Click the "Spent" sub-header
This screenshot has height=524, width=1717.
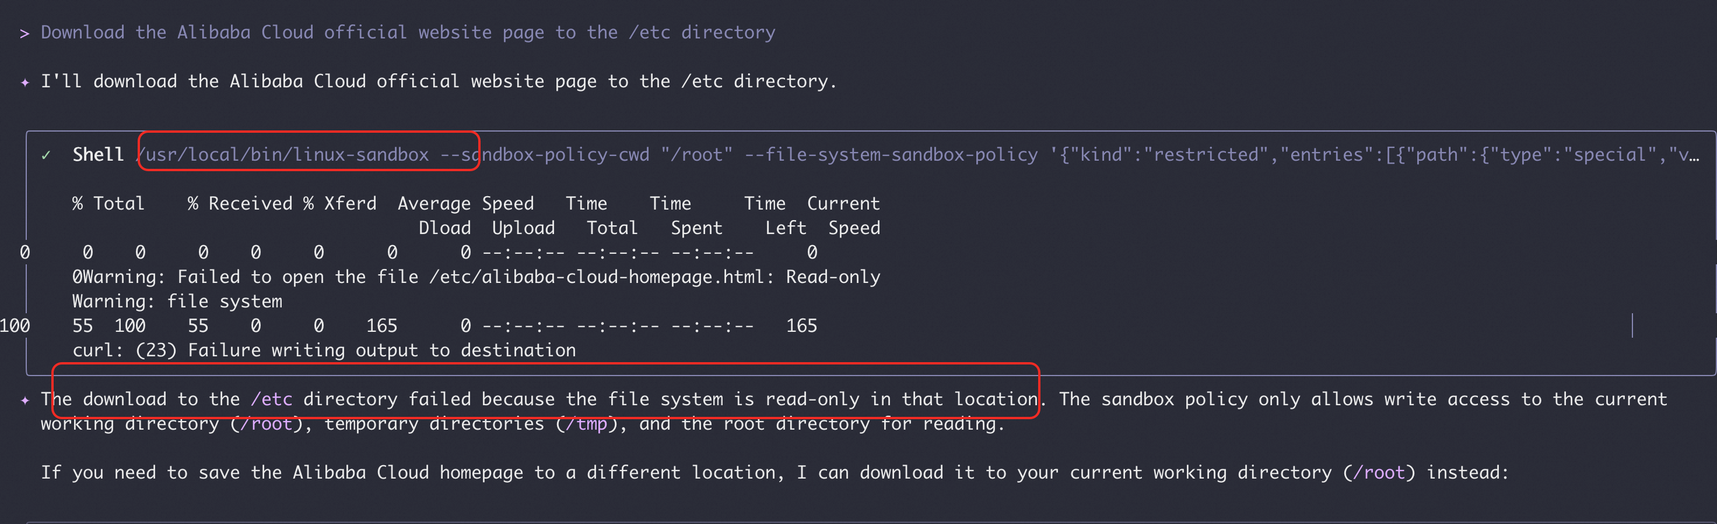(696, 228)
